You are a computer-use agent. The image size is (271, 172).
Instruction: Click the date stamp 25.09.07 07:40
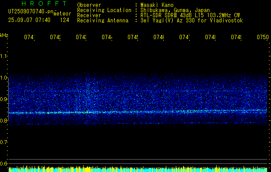tap(29, 20)
